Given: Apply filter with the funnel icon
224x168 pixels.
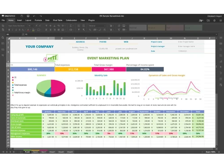Looking at the screenshot, I should pos(79,30).
